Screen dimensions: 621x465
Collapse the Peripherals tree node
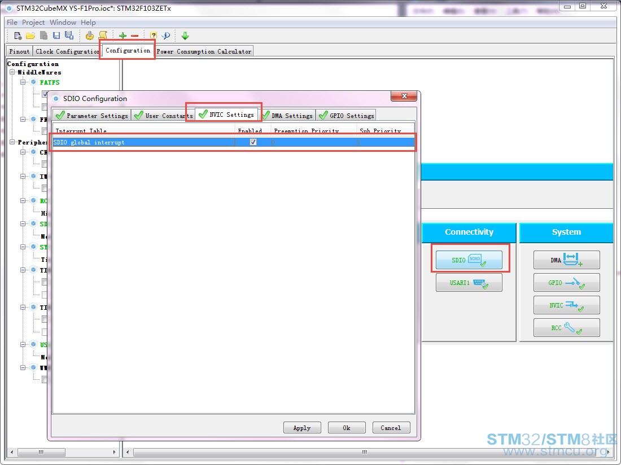point(12,142)
